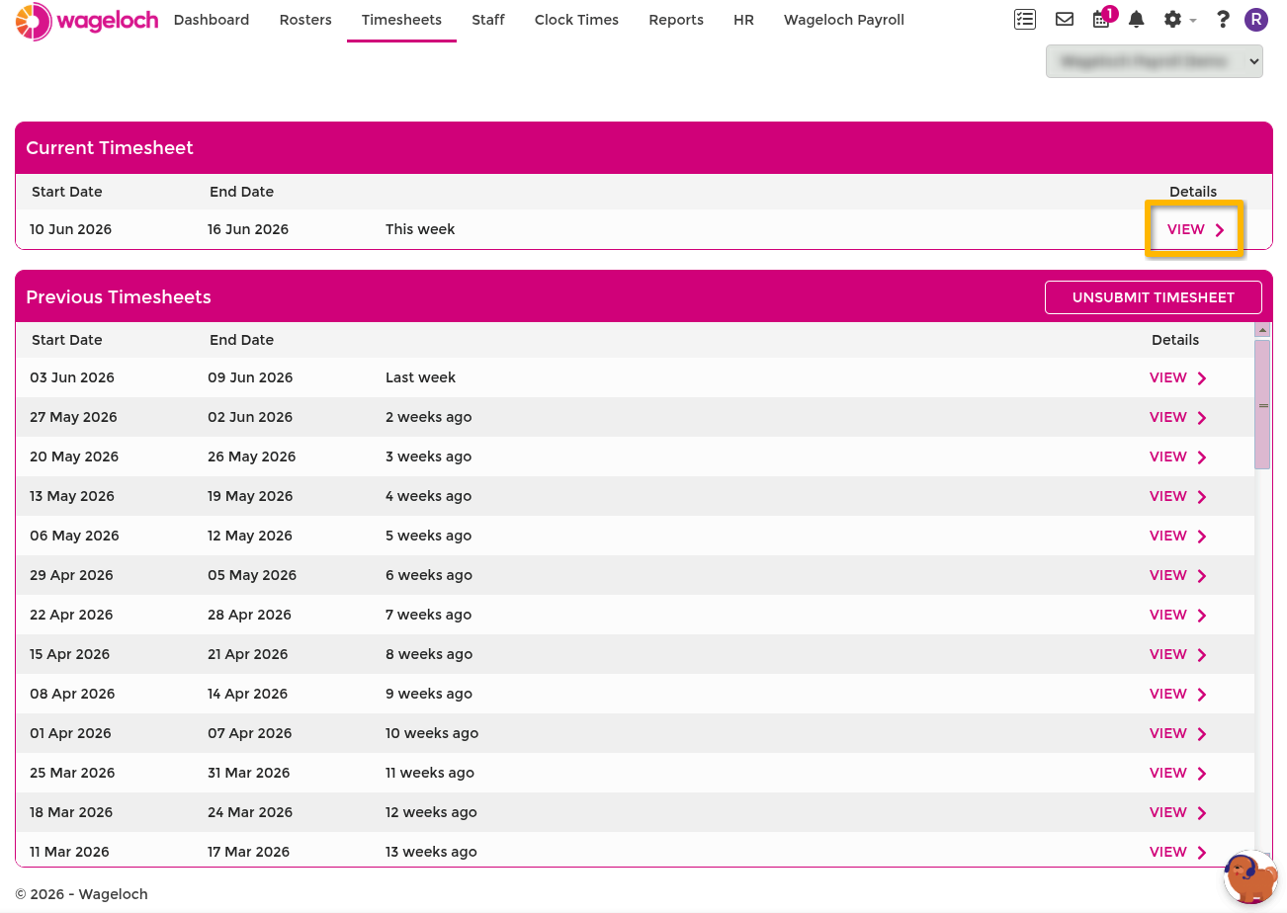Select the Timesheets tab

[401, 20]
